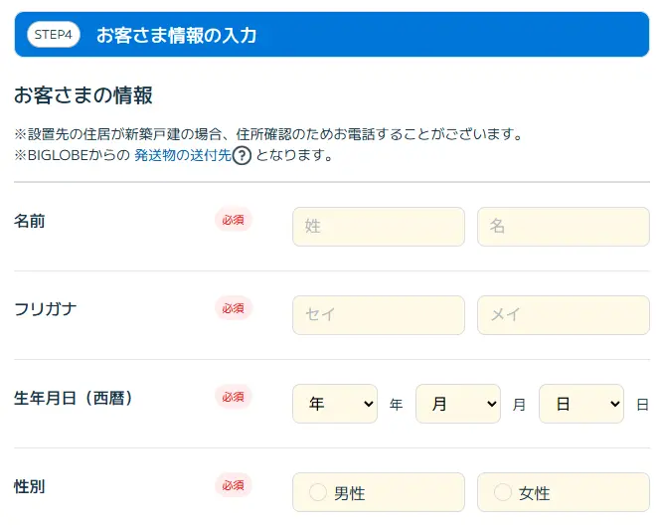Click the 名 first name field
660x528 pixels.
tap(563, 227)
